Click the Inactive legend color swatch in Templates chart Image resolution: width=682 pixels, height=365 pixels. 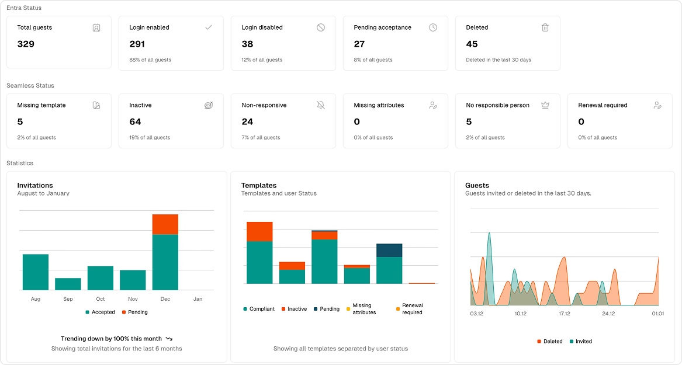284,309
